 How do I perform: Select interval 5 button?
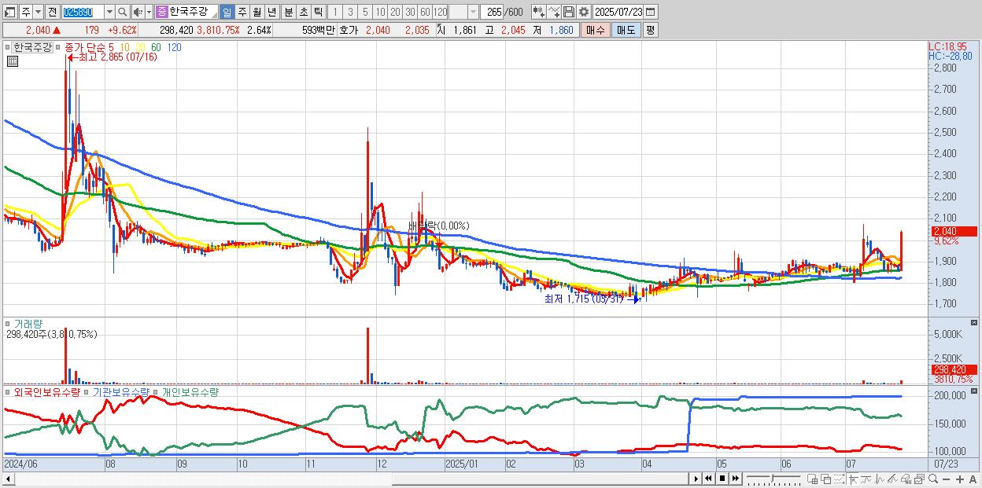365,12
